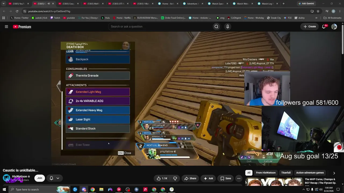Go back to the previous page
The height and width of the screenshot is (193, 344).
[x=4, y=11]
